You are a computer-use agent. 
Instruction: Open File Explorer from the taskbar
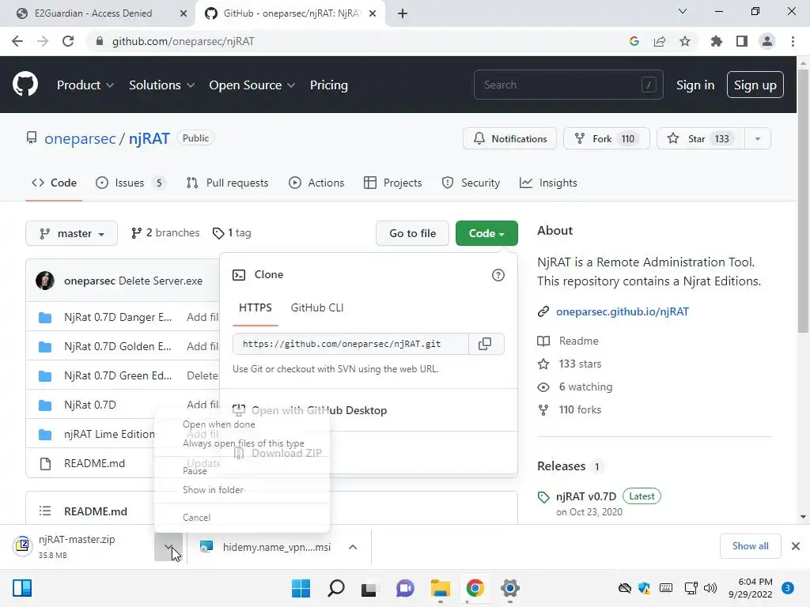(x=440, y=588)
